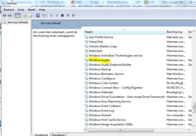Click gear icon beside Windows Defender
Screen dimensions: 196x136
[86, 92]
